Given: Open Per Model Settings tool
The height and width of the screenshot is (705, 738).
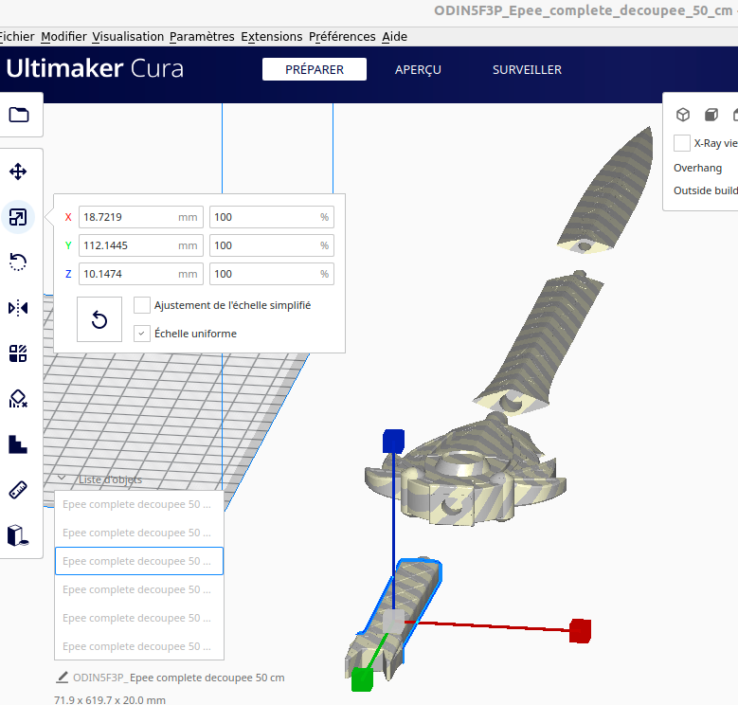Looking at the screenshot, I should [18, 352].
